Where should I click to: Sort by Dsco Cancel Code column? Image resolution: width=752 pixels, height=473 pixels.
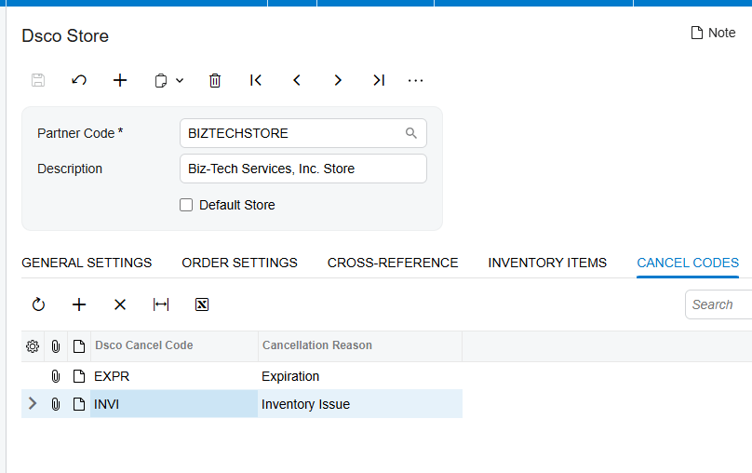[174, 345]
